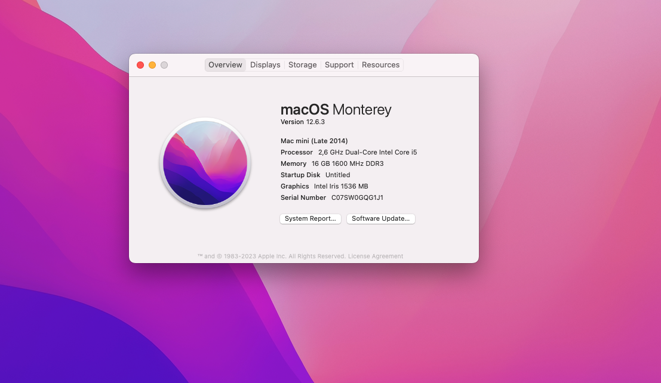This screenshot has height=383, width=661.
Task: Open the Displays tab
Action: pyautogui.click(x=265, y=65)
